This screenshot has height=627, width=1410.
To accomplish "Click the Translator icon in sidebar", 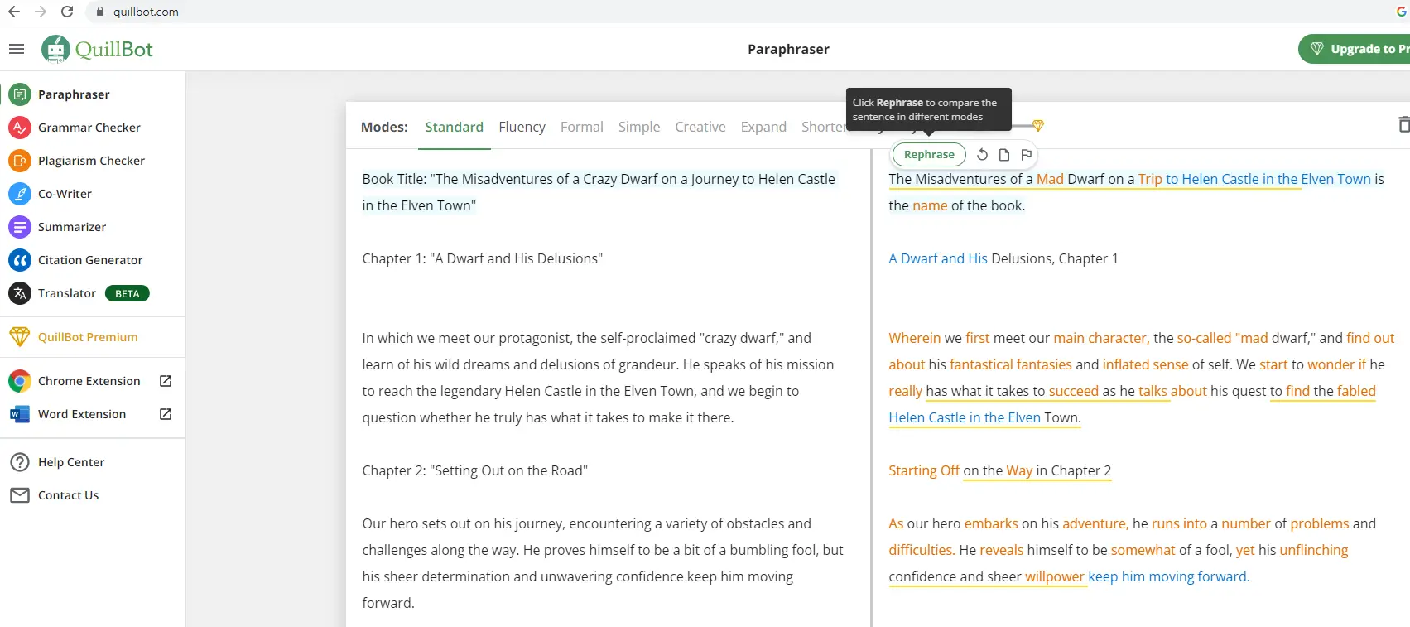I will point(20,293).
